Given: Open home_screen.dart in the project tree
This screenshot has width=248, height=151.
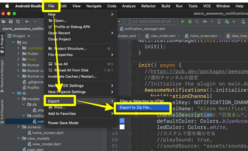Looking at the screenshot, I should (x=46, y=133).
